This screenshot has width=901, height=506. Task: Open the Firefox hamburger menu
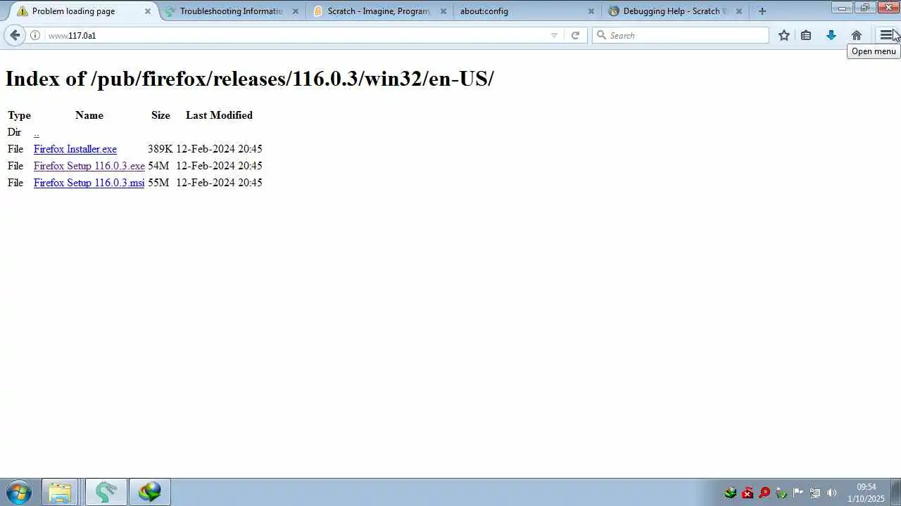[886, 35]
